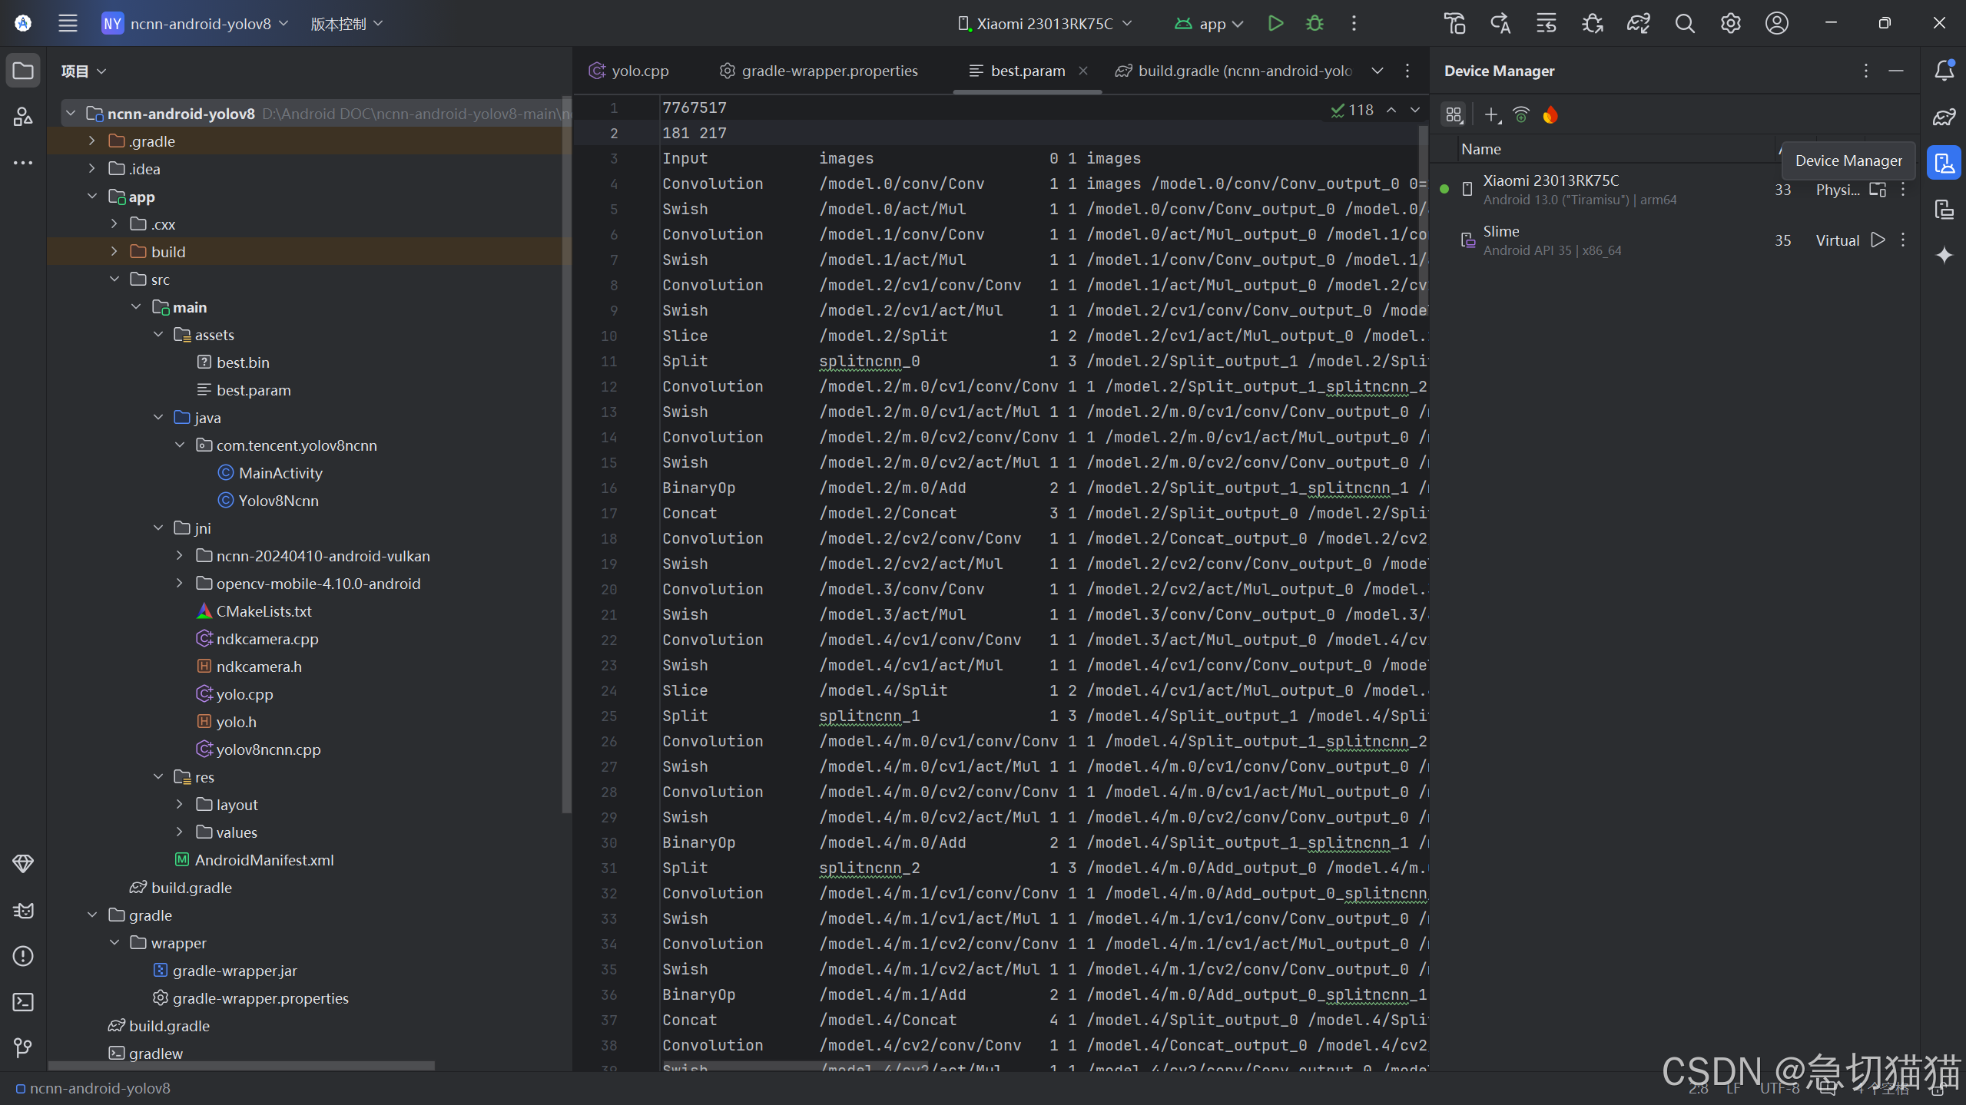Start the Slime virtual device
The height and width of the screenshot is (1105, 1966).
[1878, 240]
